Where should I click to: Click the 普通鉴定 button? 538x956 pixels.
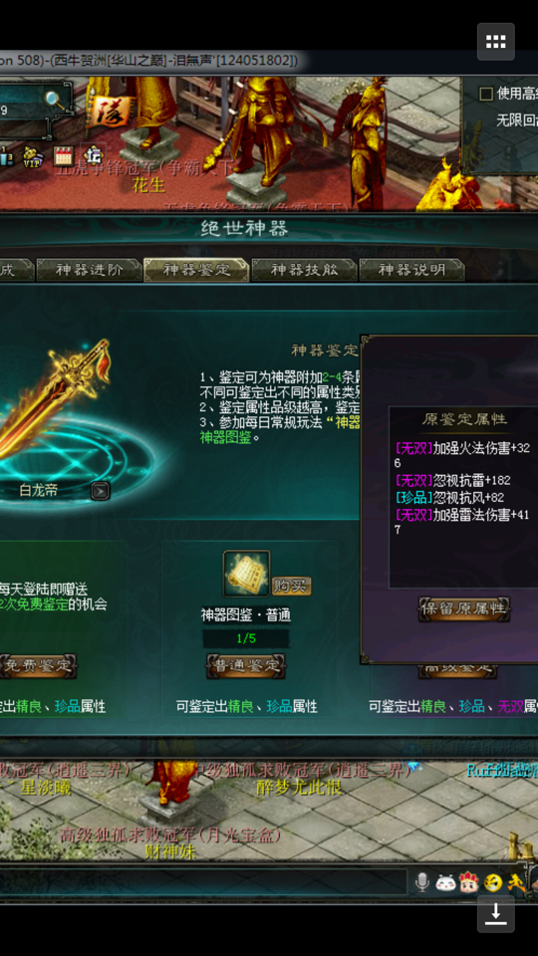tap(246, 665)
